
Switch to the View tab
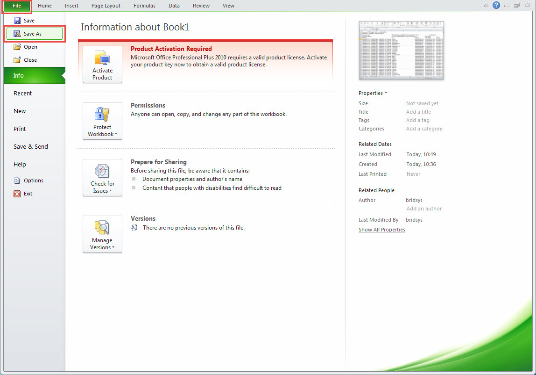pos(228,6)
